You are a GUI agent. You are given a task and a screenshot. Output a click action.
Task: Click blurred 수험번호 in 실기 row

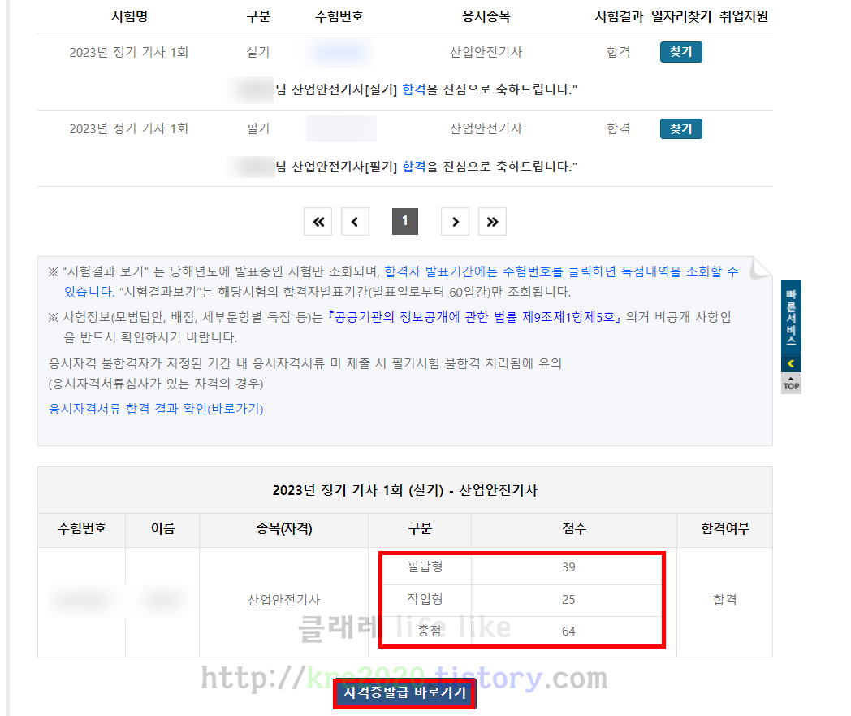point(339,52)
